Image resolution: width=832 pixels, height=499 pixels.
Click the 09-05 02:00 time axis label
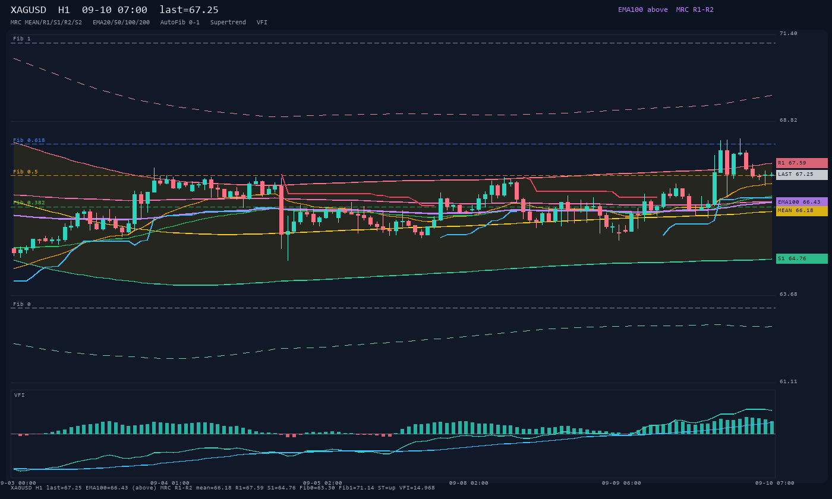coord(323,483)
